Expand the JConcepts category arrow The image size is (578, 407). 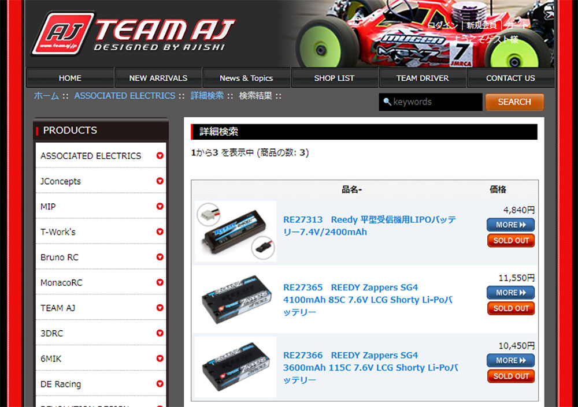[x=160, y=181]
